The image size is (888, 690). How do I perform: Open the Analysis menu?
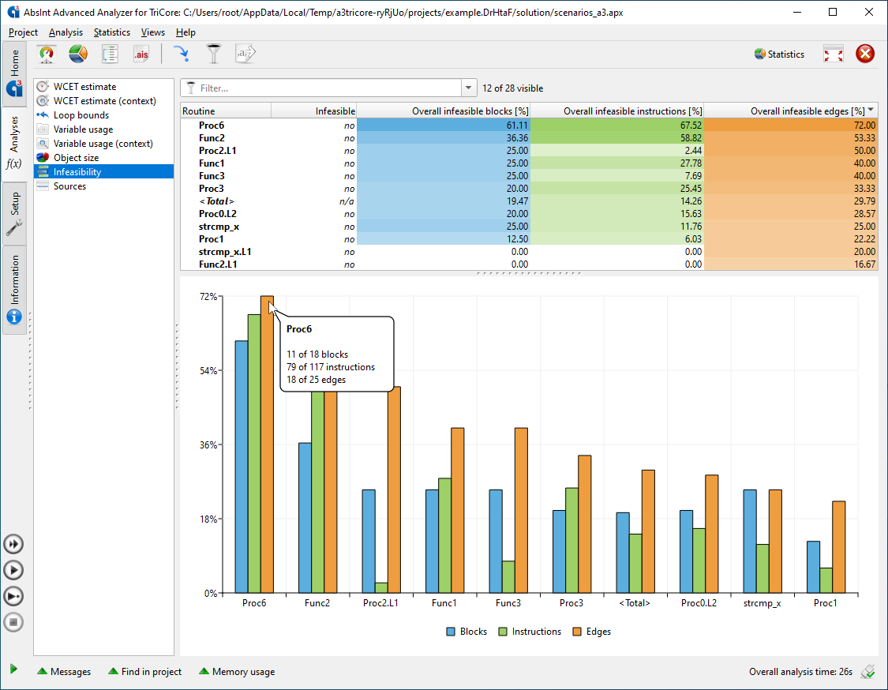coord(66,32)
